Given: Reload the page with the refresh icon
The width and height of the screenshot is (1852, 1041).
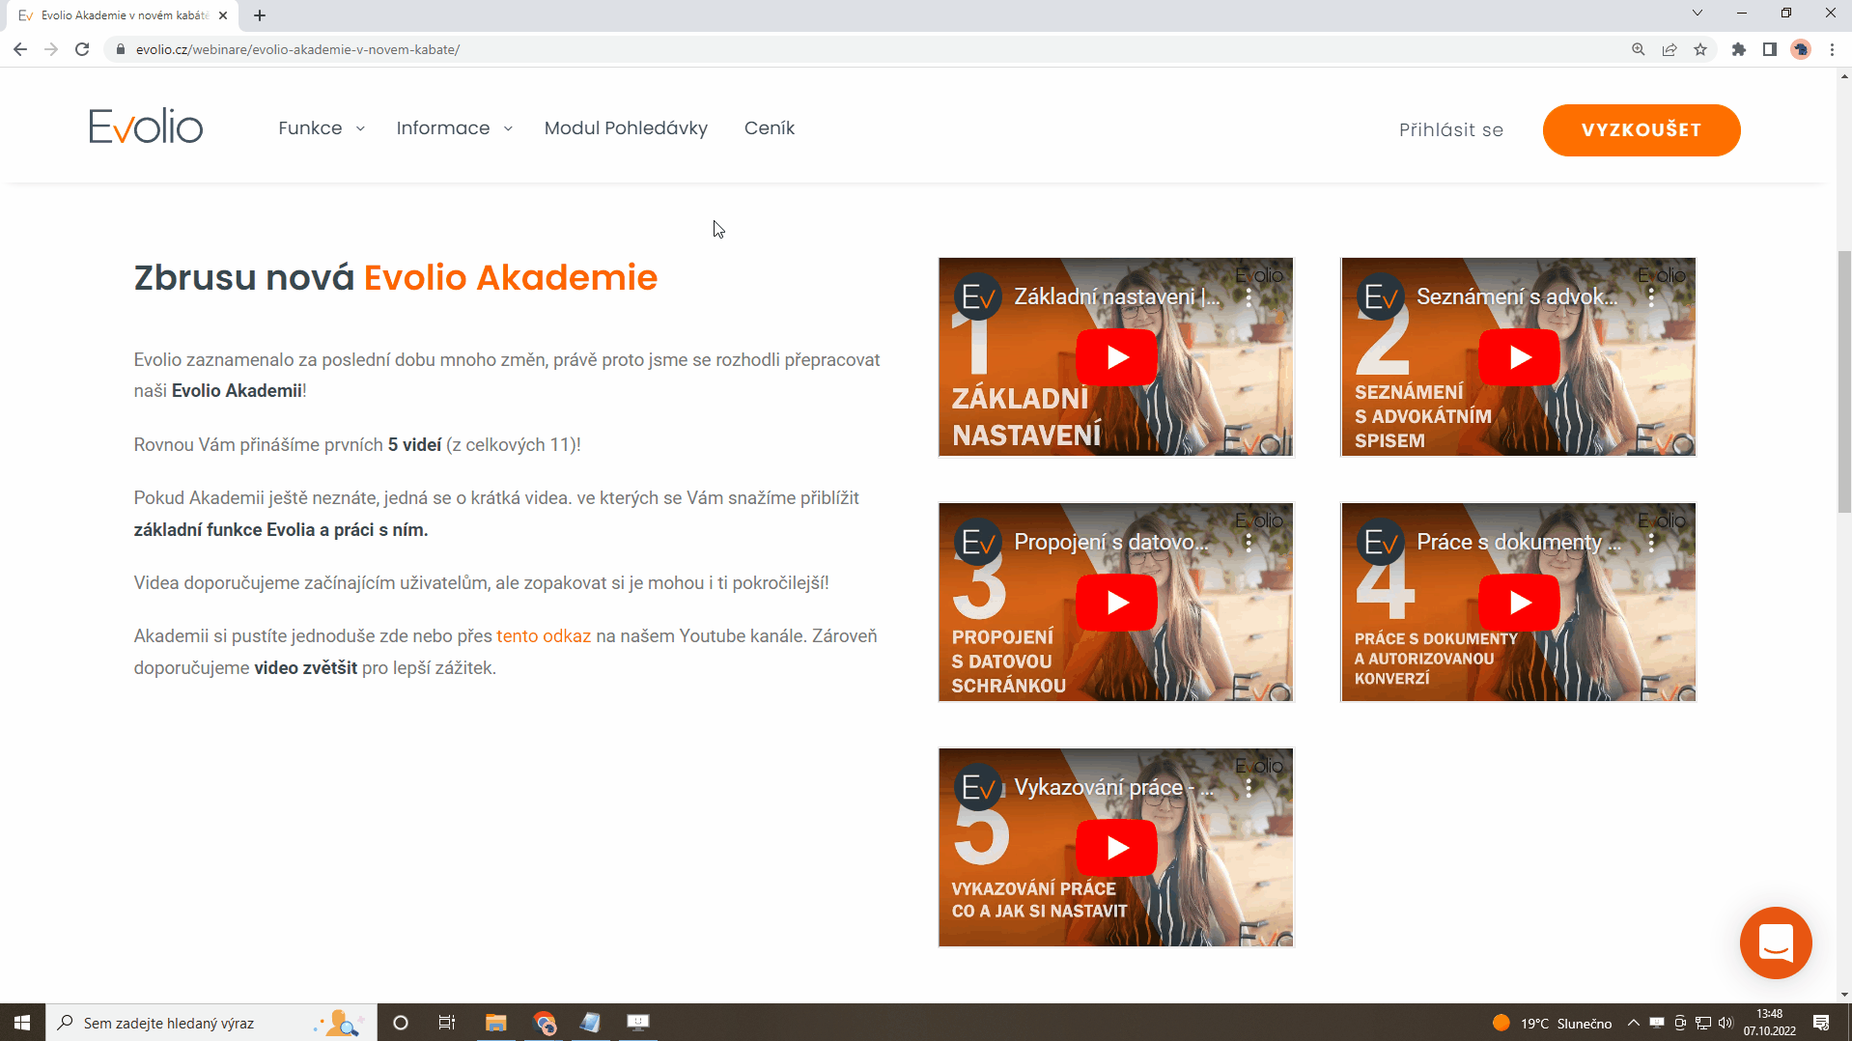Looking at the screenshot, I should [82, 49].
